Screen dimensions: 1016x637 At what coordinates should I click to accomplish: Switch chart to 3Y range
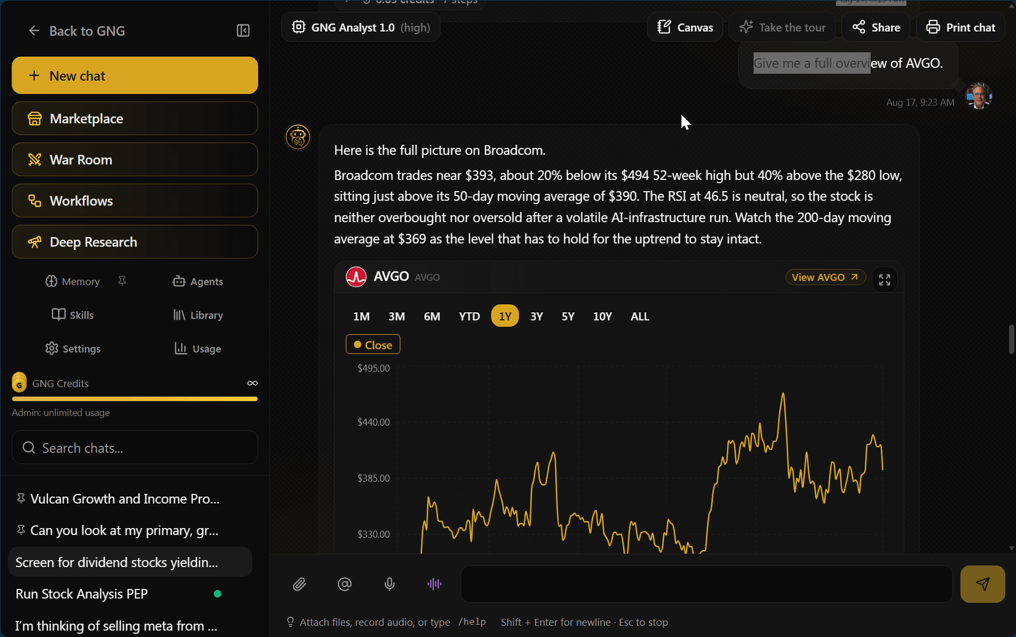(537, 316)
